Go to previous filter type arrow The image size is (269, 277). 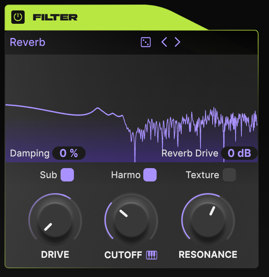(x=164, y=42)
